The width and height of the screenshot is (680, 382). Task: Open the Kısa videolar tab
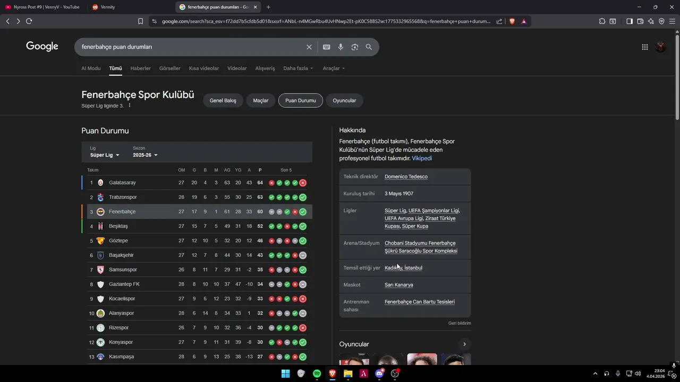pos(204,68)
